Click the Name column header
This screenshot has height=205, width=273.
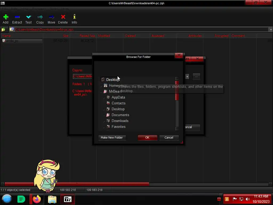click(x=22, y=36)
